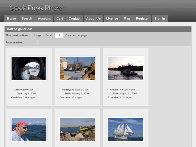Click the Stock Press Photo site logo
The width and height of the screenshot is (196, 147).
pyautogui.click(x=36, y=8)
